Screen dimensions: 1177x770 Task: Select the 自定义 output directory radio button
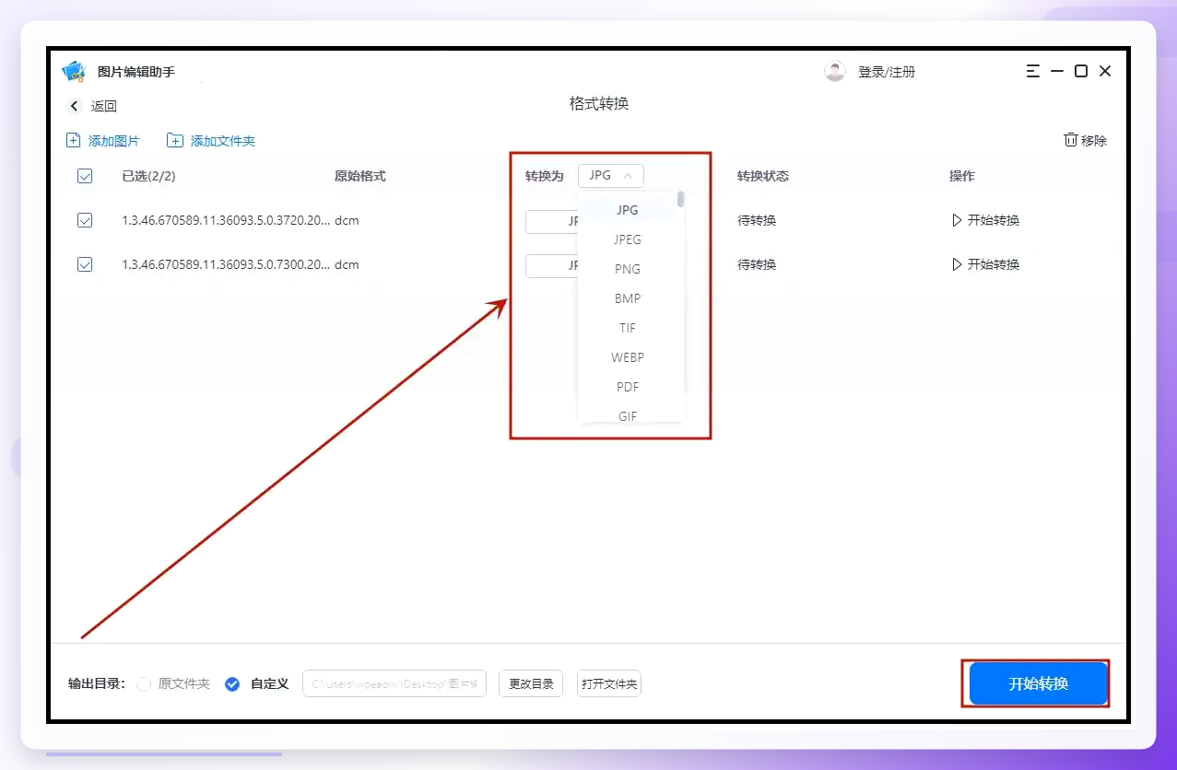[232, 684]
